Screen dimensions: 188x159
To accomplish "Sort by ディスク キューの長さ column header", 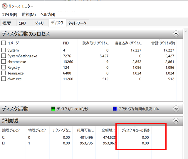I will point(136,130).
